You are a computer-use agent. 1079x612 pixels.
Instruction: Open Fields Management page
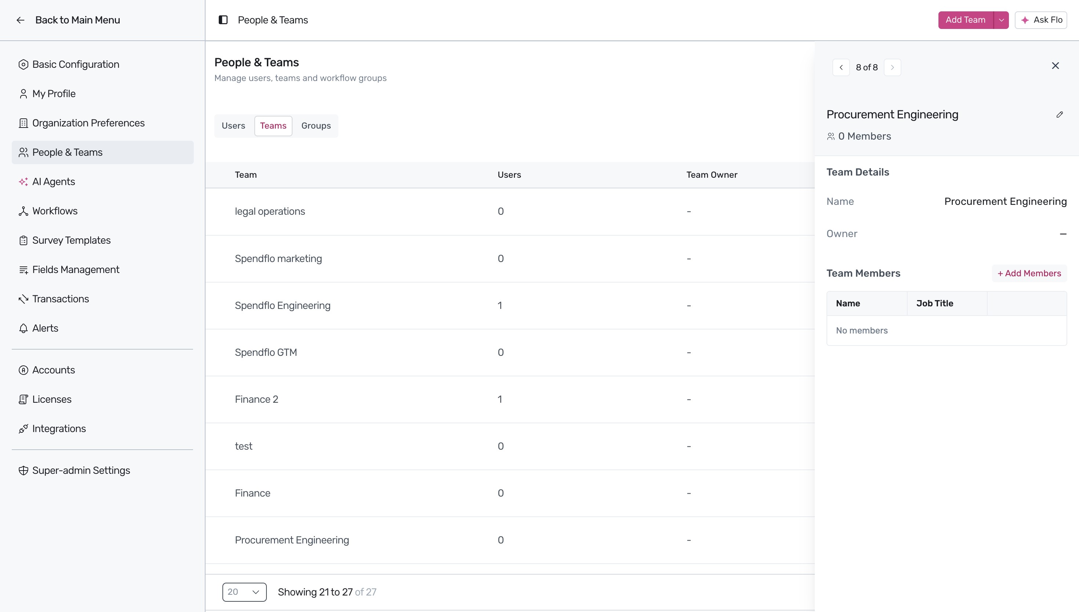point(103,270)
